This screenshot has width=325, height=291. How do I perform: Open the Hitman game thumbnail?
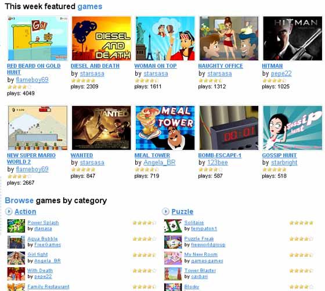292,38
